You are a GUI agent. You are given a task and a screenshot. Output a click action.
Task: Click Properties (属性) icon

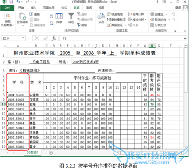click(x=31, y=19)
